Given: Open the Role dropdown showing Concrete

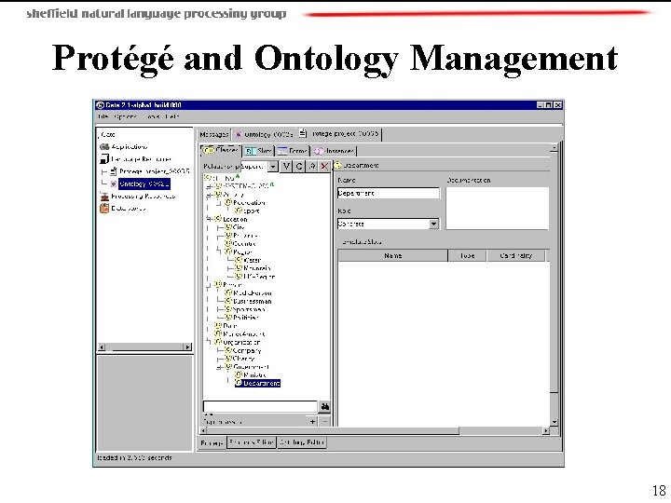Looking at the screenshot, I should [433, 224].
